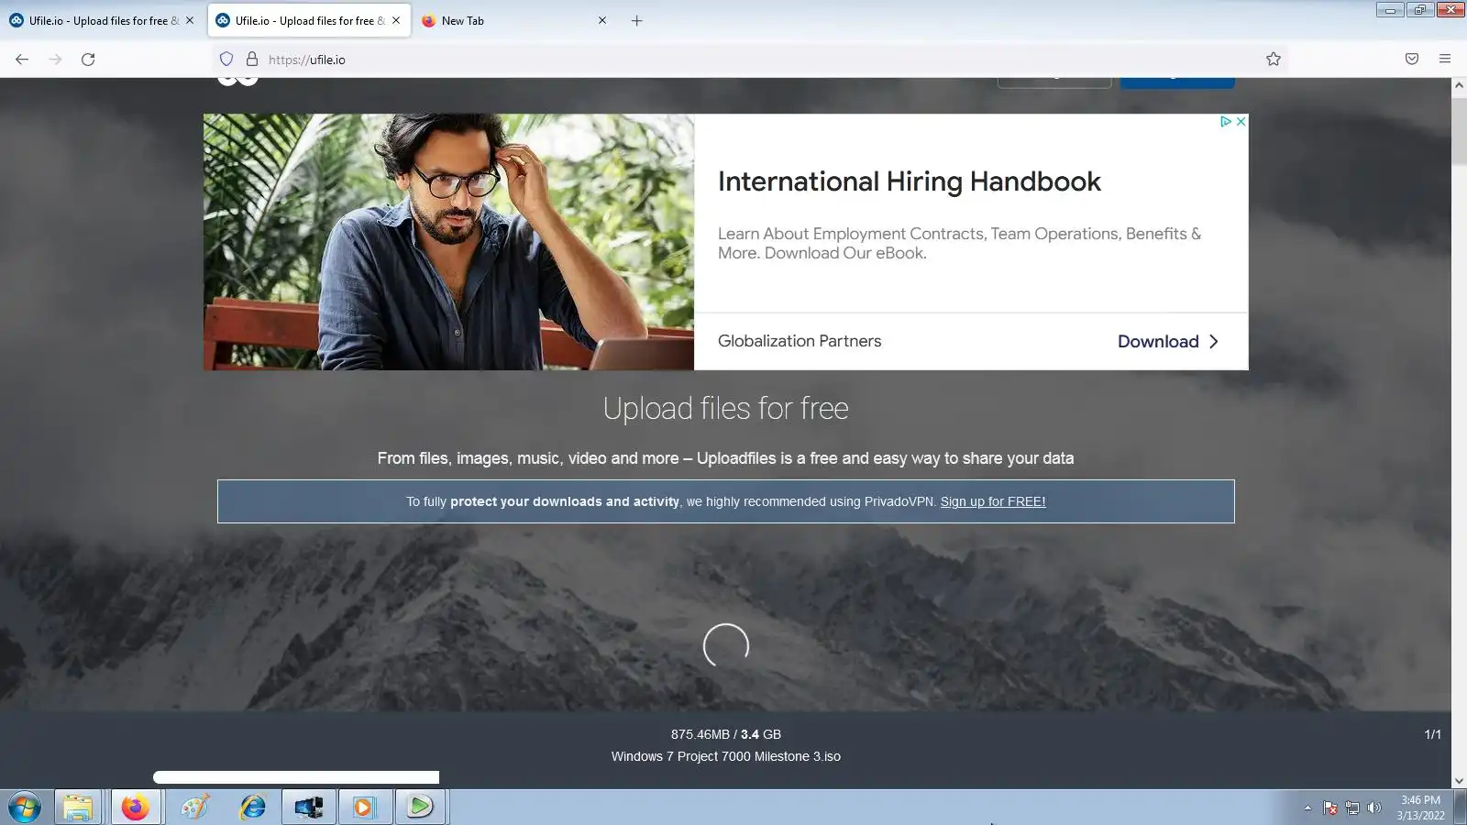1467x825 pixels.
Task: Click the Show desktop button
Action: [x=1460, y=808]
